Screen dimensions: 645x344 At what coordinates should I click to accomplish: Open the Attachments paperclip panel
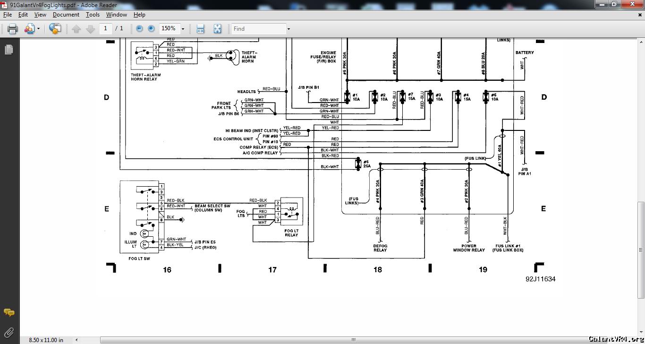[9, 333]
